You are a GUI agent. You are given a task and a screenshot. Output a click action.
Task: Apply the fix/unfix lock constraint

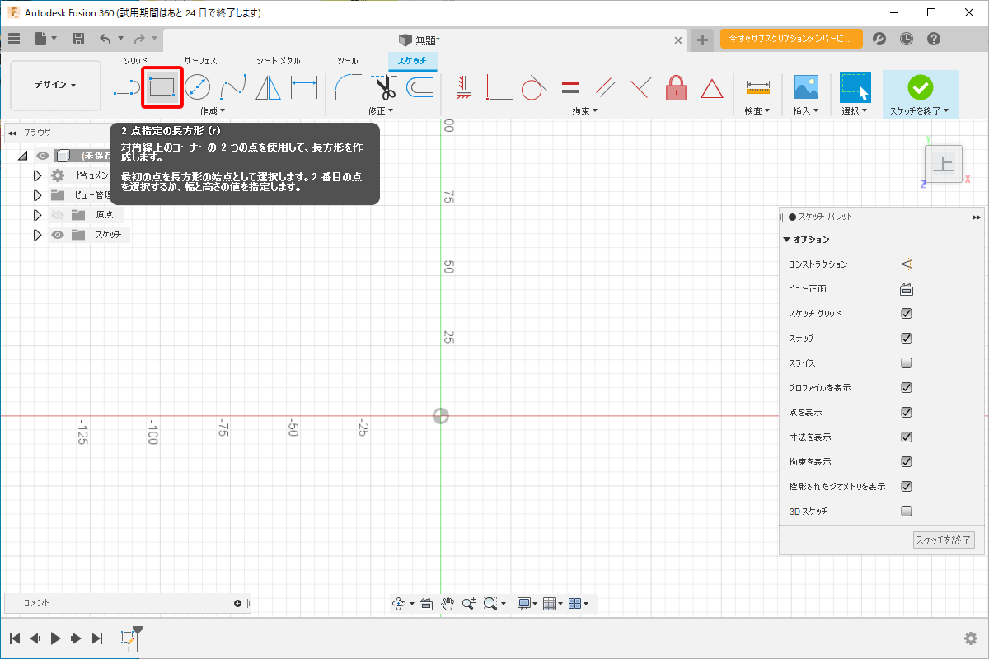click(x=676, y=86)
